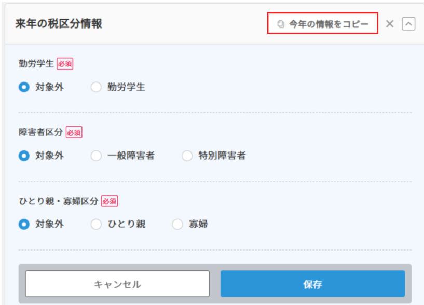Screen dimensions: 424x305
Task: Click the キャンセル button
Action: click(117, 283)
